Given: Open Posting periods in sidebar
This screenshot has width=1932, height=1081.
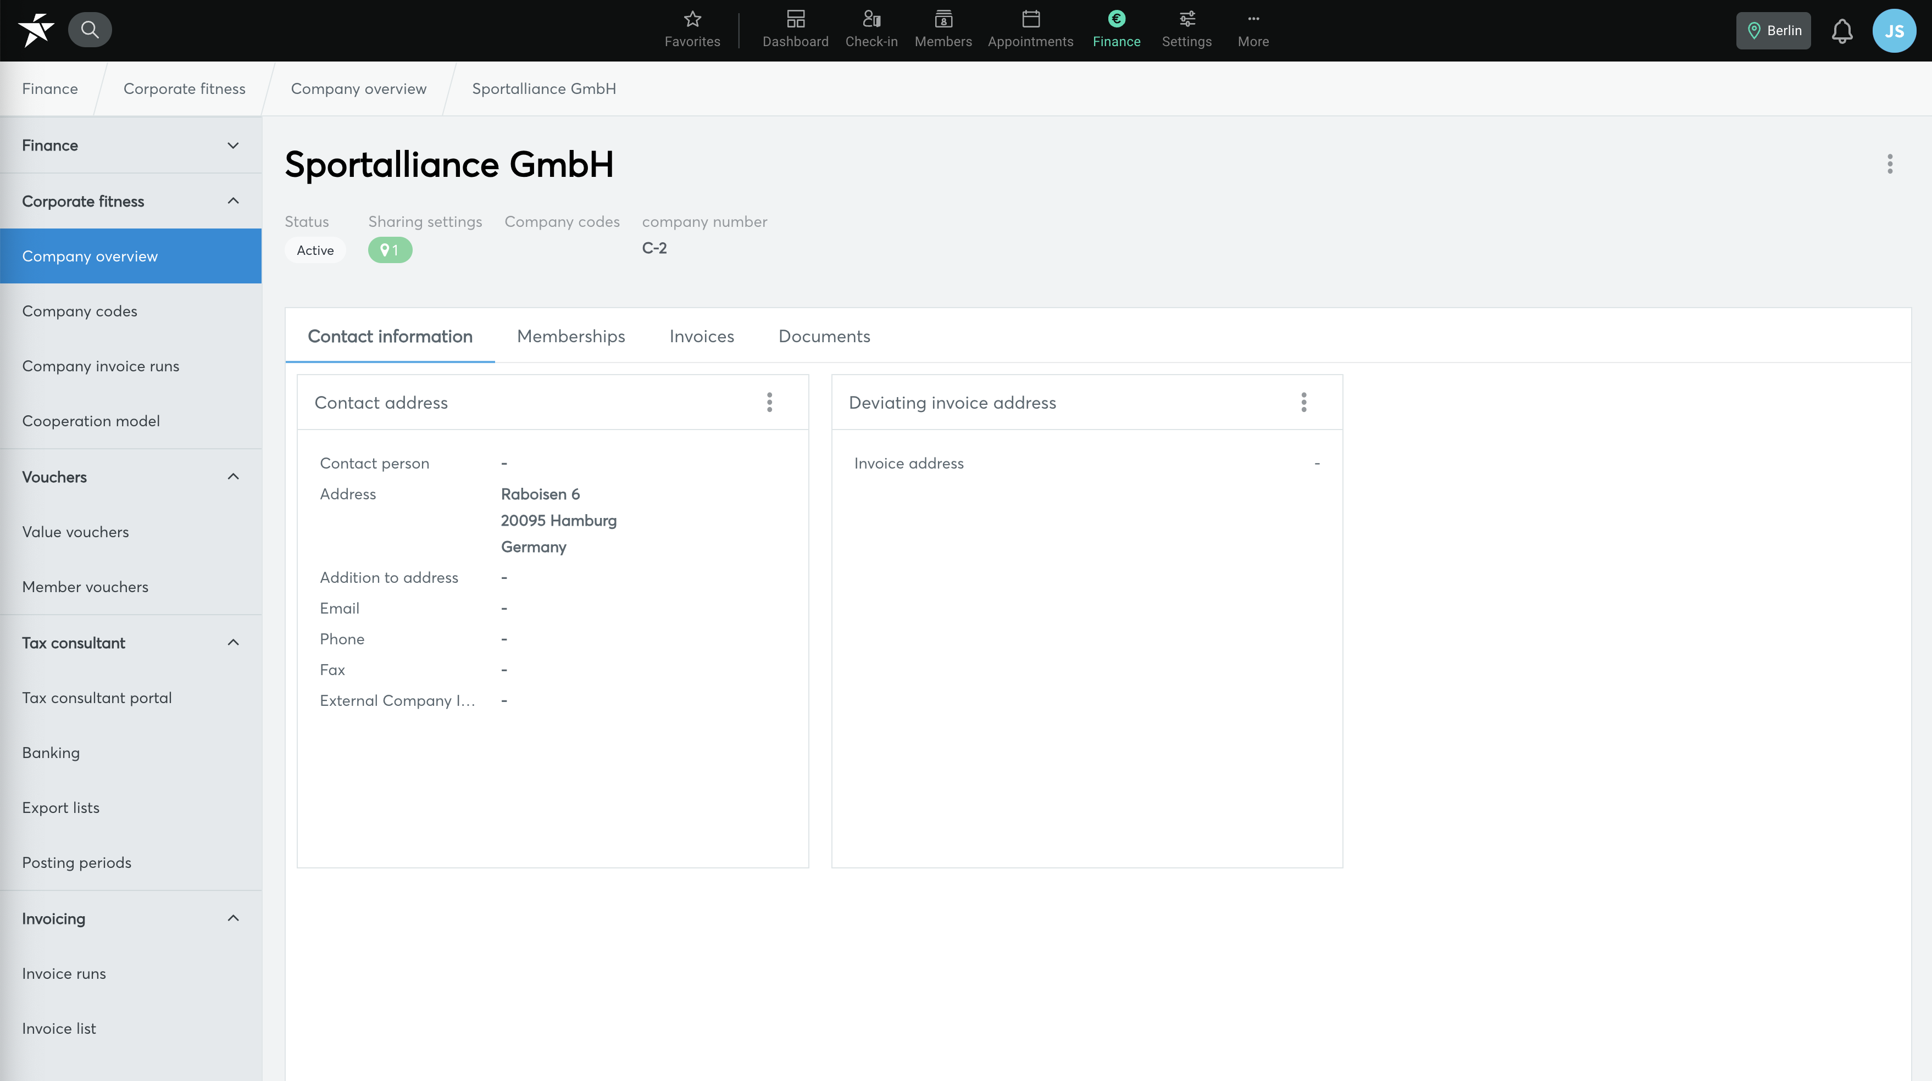Looking at the screenshot, I should point(131,863).
